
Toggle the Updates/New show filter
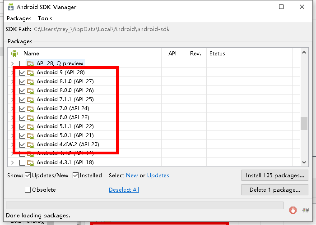point(28,175)
